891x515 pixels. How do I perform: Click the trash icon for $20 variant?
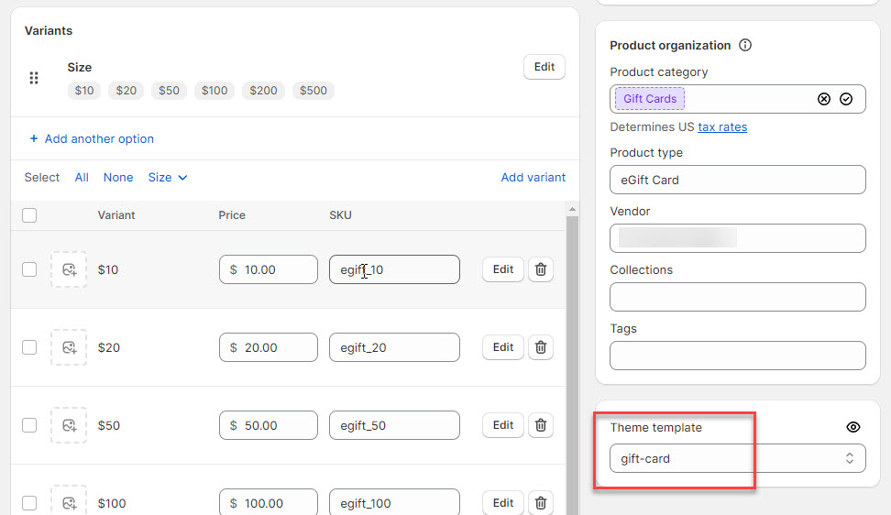tap(541, 347)
